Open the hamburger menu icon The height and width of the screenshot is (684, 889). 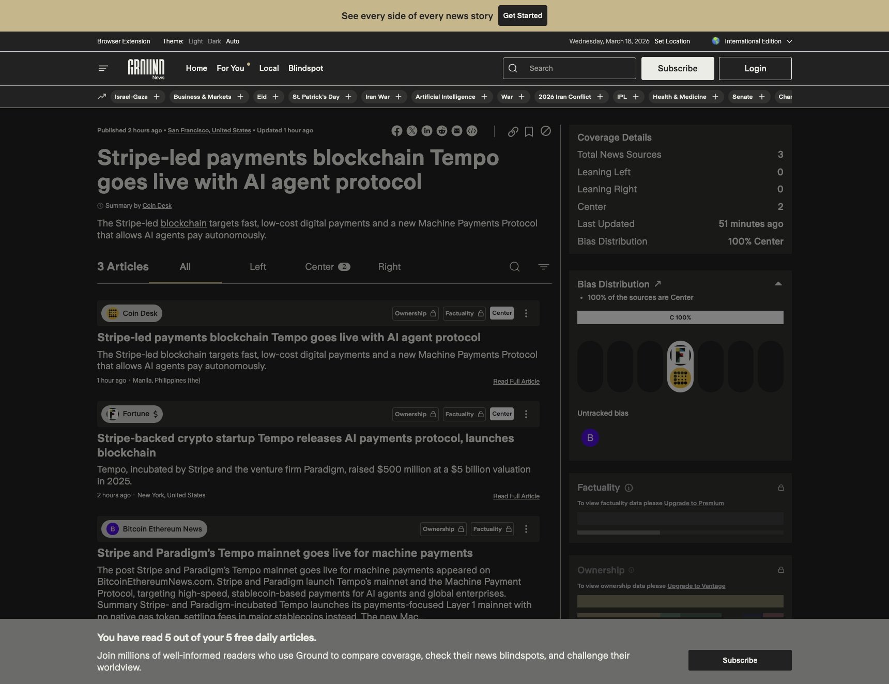(103, 68)
